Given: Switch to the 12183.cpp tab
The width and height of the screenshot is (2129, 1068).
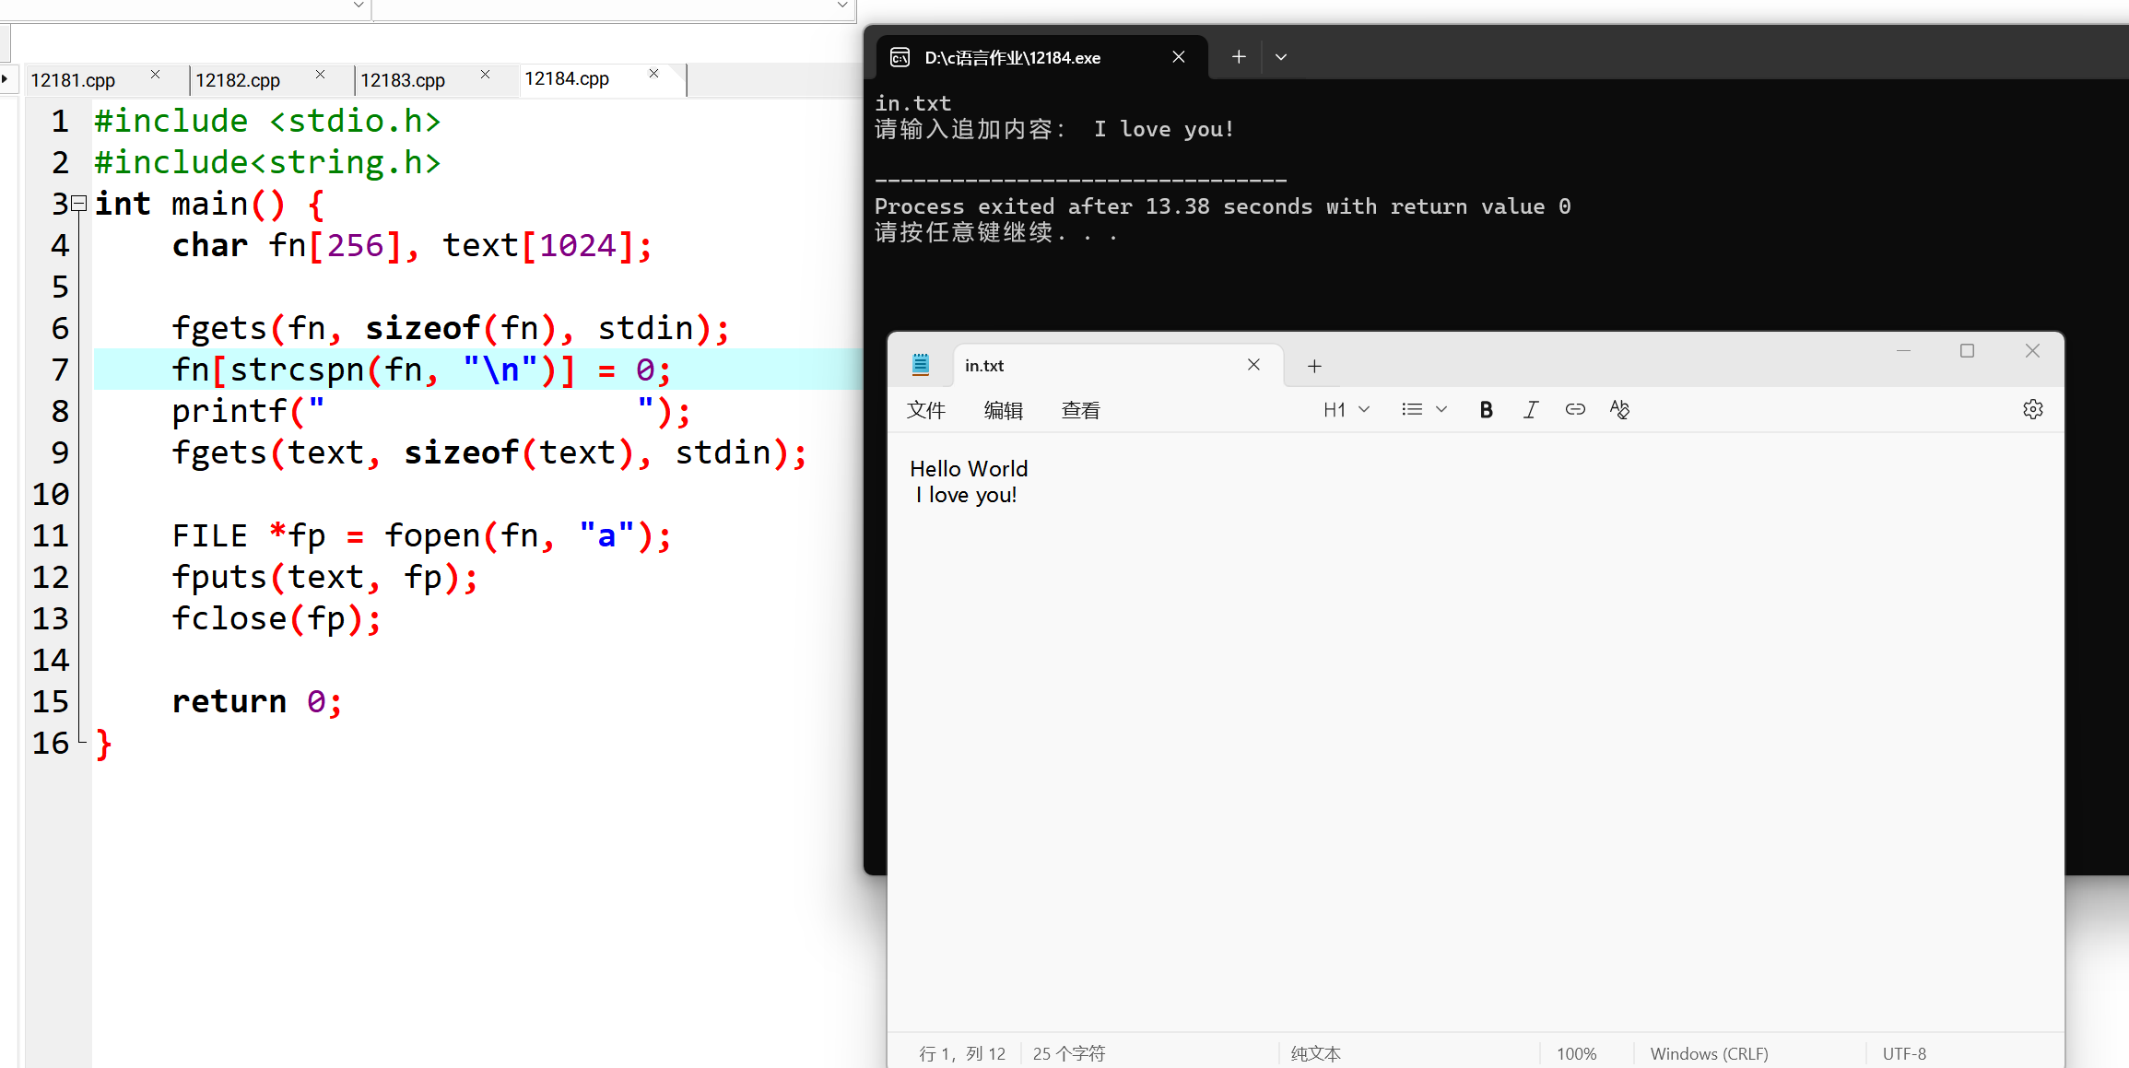Looking at the screenshot, I should (x=403, y=80).
